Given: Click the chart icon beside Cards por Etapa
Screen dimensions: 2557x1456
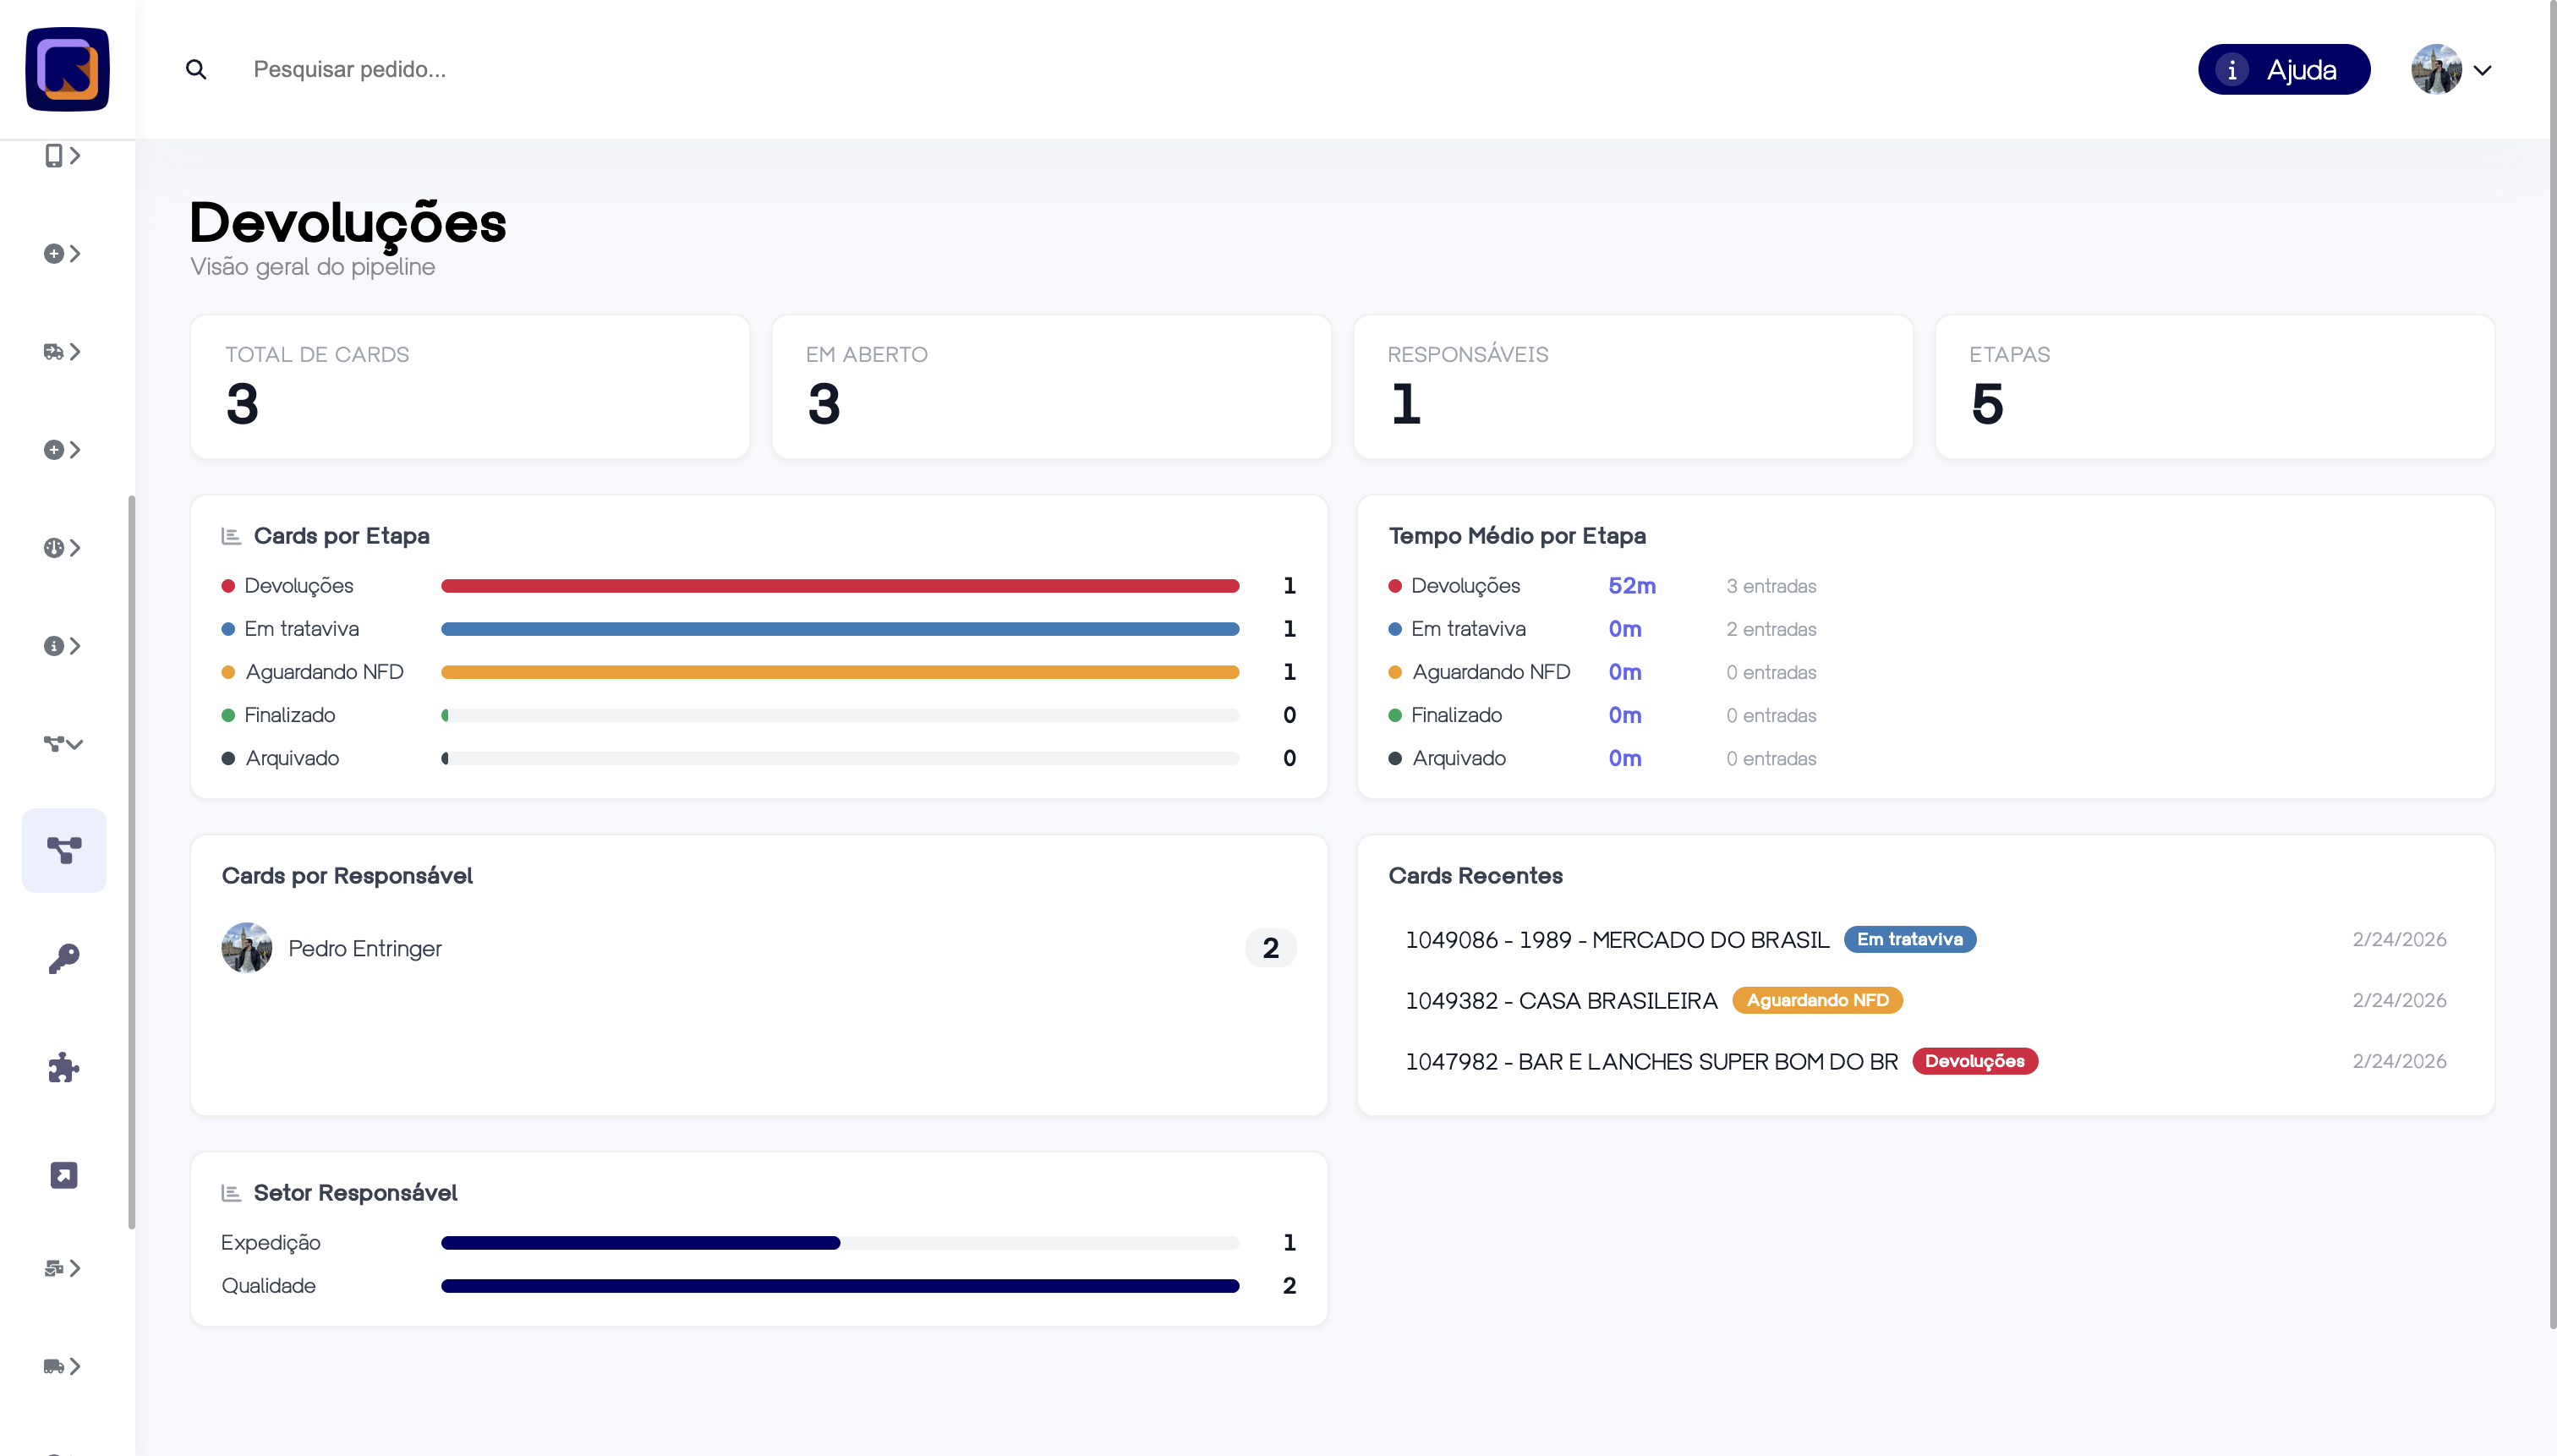Looking at the screenshot, I should point(231,536).
